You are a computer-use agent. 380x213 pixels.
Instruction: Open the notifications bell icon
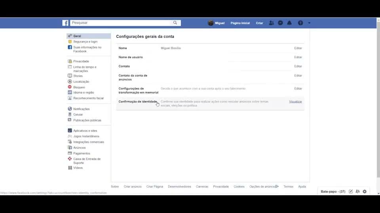click(289, 23)
